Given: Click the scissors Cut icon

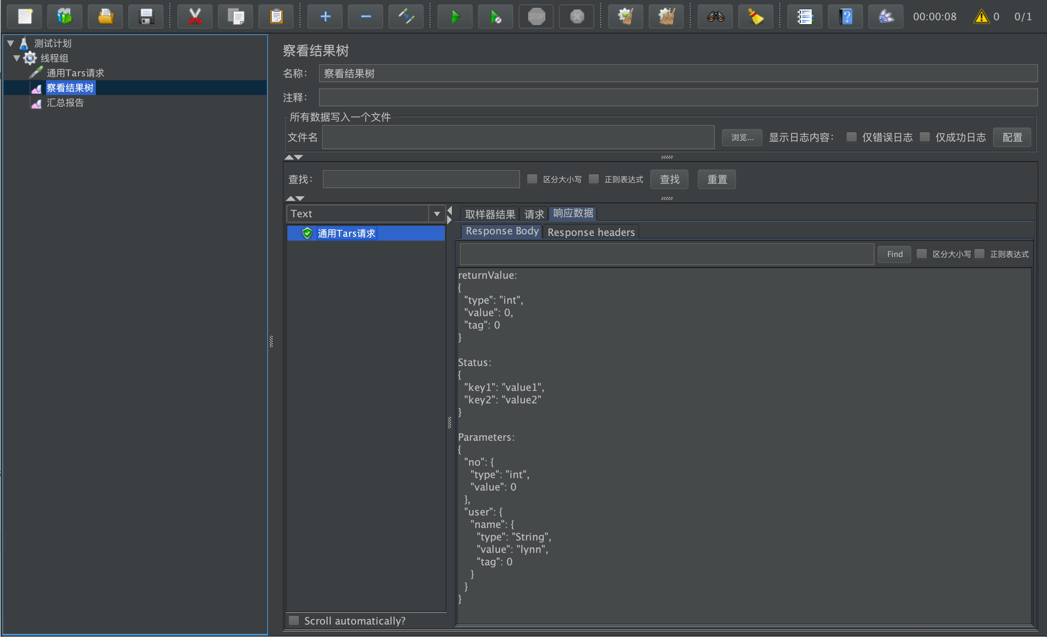Looking at the screenshot, I should tap(195, 17).
